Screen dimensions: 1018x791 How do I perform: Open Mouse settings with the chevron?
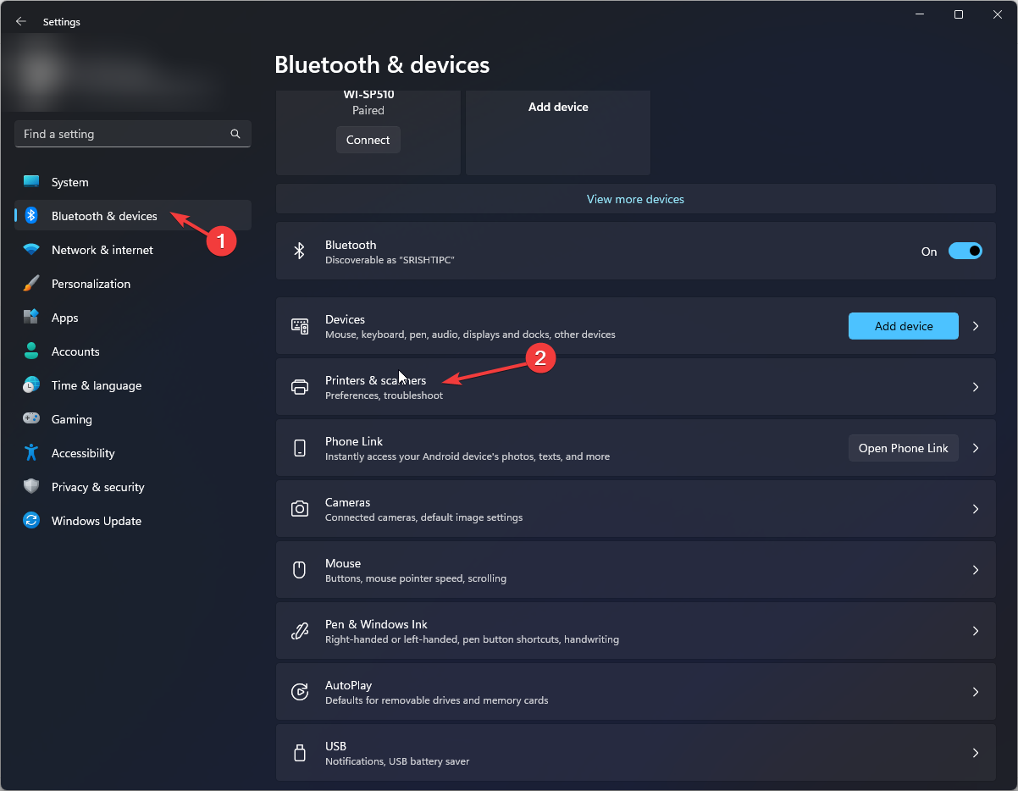pos(976,570)
